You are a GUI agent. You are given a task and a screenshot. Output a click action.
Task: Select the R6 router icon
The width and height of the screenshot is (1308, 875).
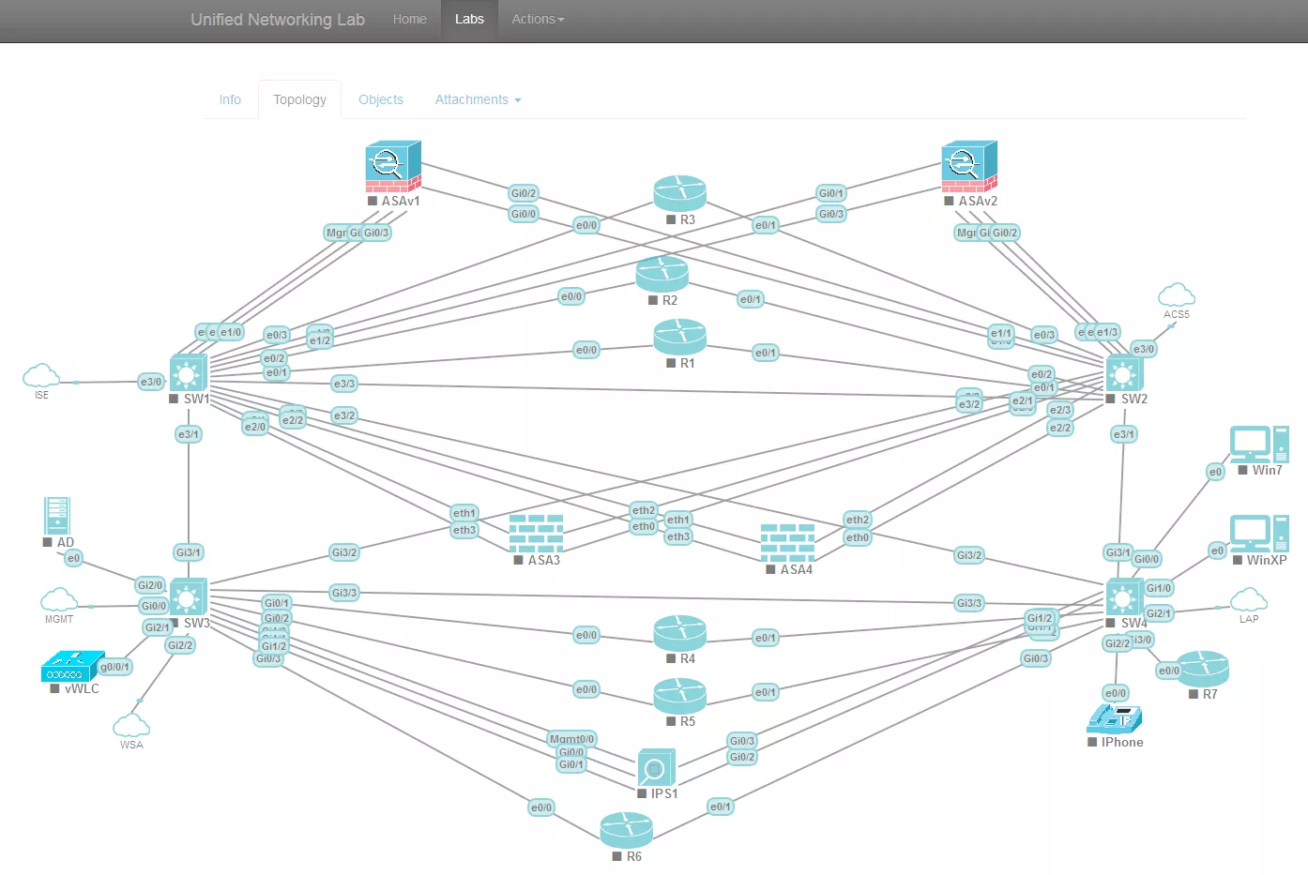(626, 830)
